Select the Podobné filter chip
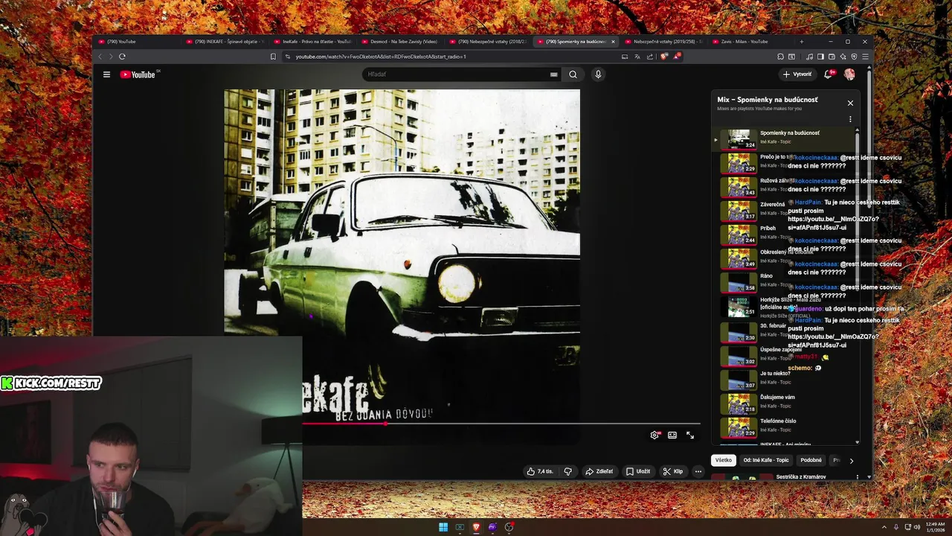952x536 pixels. point(811,460)
